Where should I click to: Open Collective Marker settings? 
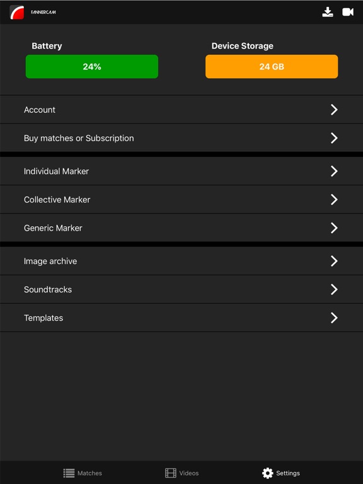(x=181, y=199)
